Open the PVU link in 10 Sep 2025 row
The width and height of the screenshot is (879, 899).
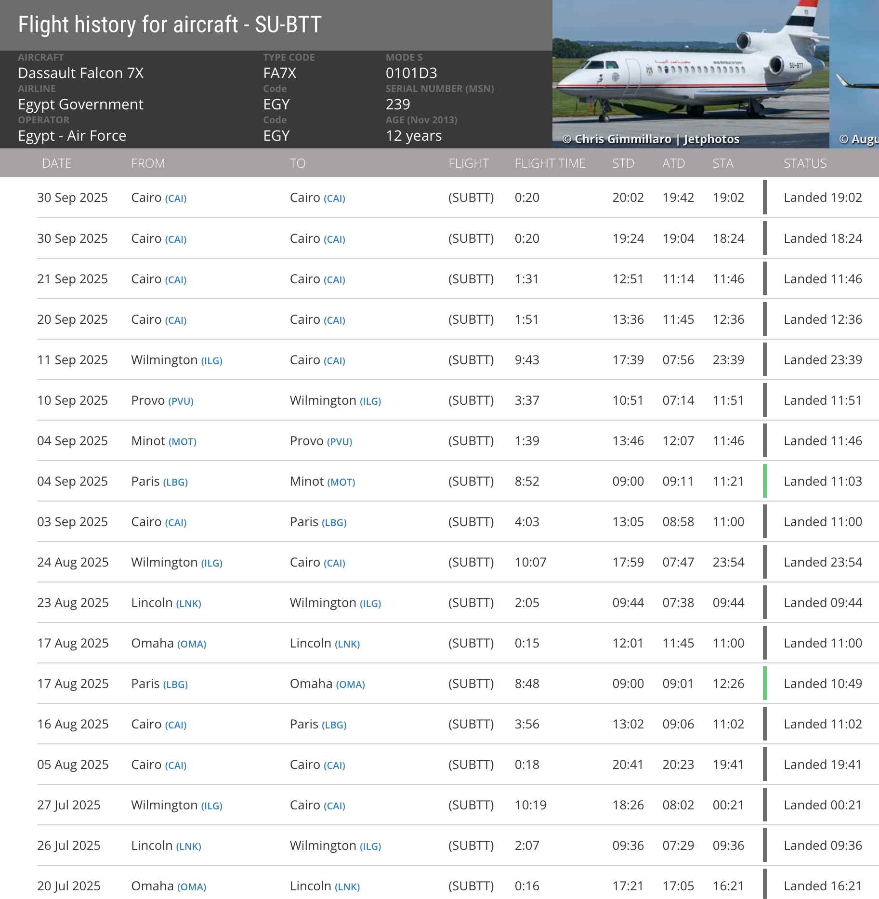pos(181,401)
